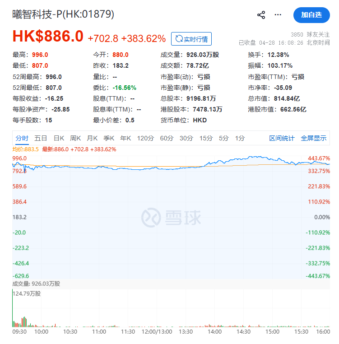This screenshot has height=344, width=339.
Task: Switch to the 120分 chart tab
Action: 145,138
